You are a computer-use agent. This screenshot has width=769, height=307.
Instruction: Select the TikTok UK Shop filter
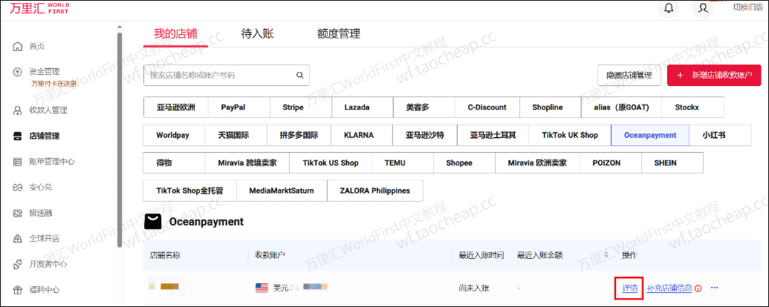pos(570,135)
